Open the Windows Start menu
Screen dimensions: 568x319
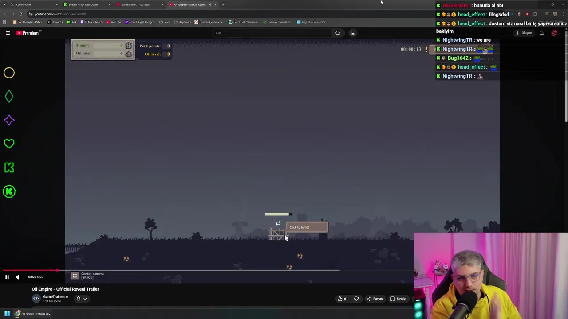7,314
